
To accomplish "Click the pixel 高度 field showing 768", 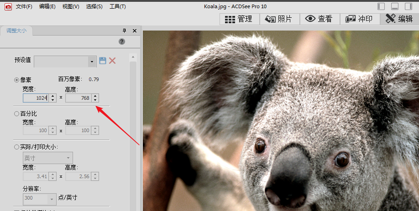I will [78, 98].
